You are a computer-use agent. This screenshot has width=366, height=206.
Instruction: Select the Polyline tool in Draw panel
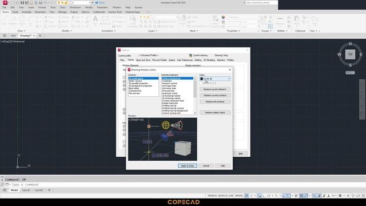pyautogui.click(x=13, y=20)
